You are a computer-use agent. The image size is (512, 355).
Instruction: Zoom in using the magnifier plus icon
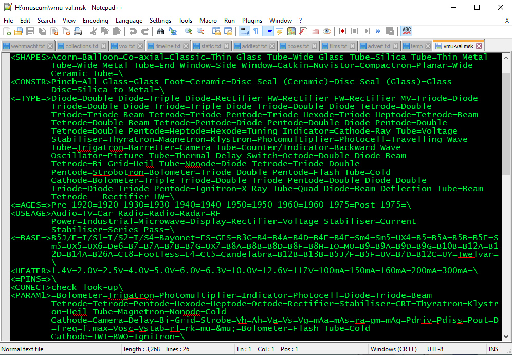(x=189, y=31)
